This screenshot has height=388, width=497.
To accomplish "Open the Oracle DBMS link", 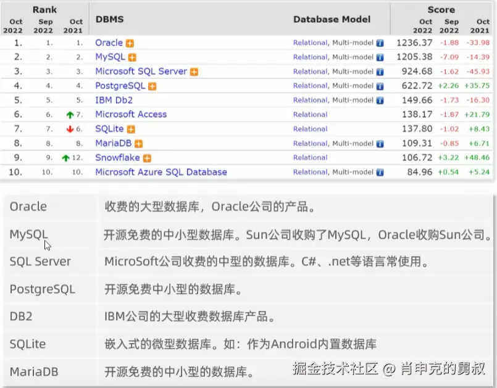I will 109,43.
